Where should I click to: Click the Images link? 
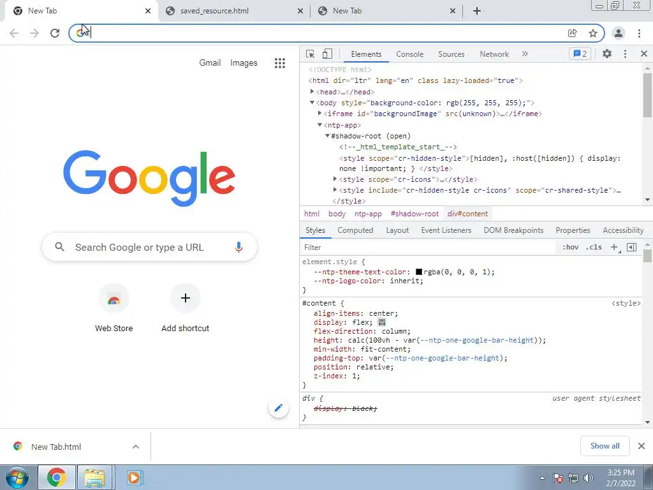click(244, 63)
